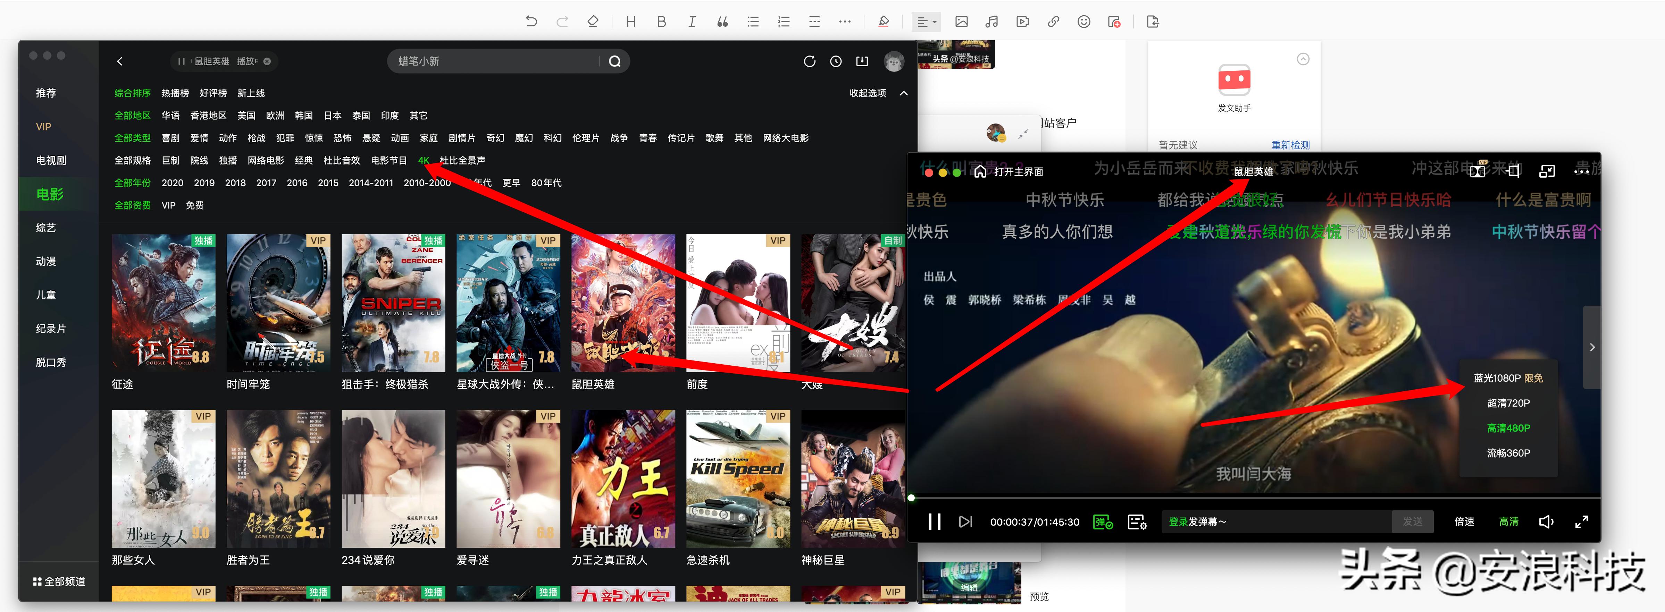1665x612 pixels.
Task: Open the 鼠胆英雄 movie poster
Action: point(622,304)
